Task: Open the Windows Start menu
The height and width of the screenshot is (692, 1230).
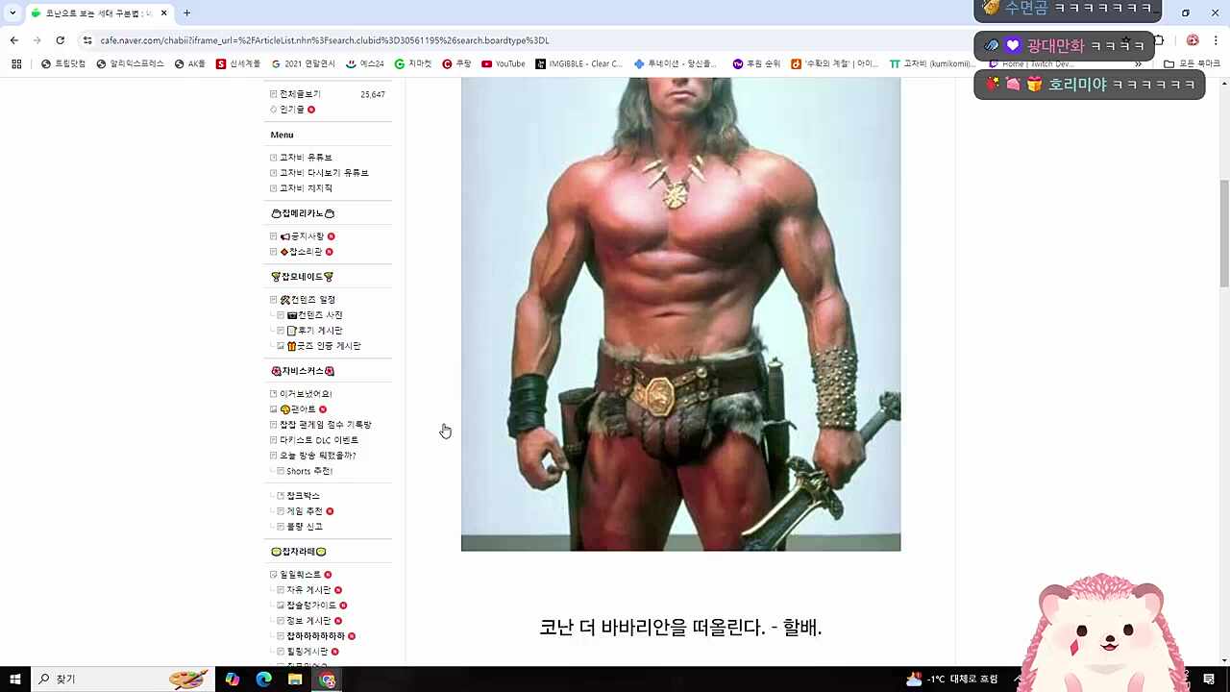Action: 15,680
